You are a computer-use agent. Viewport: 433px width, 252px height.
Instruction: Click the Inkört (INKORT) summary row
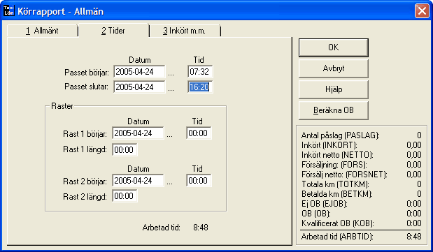tap(362, 145)
